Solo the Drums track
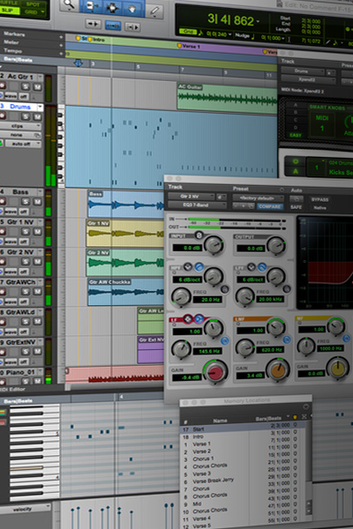Image resolution: width=353 pixels, height=529 pixels. [x=26, y=116]
